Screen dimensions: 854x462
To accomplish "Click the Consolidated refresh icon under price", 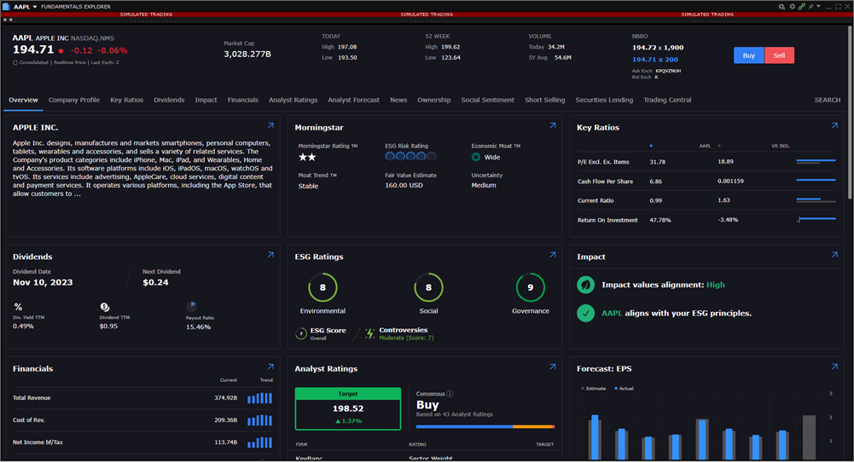I will coord(15,62).
